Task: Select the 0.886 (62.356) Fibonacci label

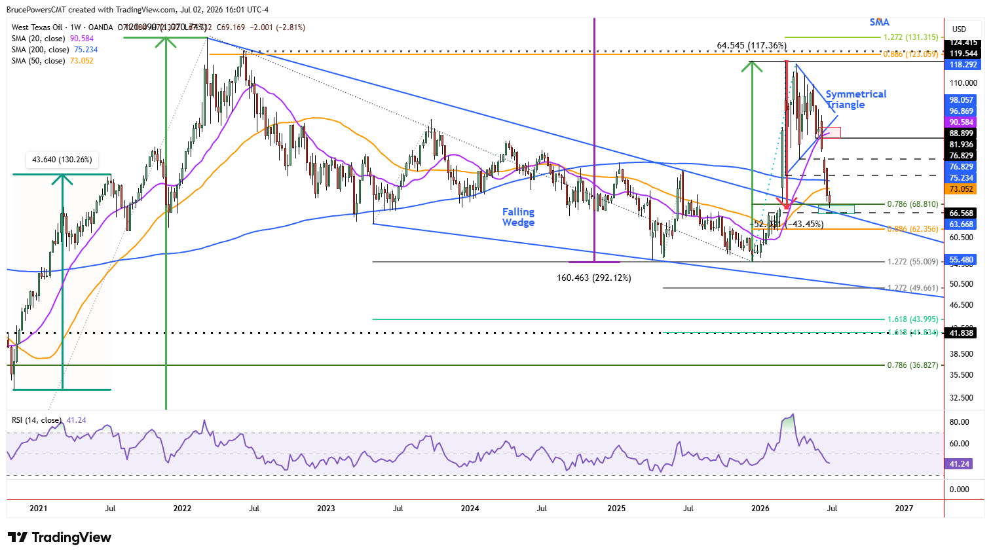Action: (x=913, y=229)
